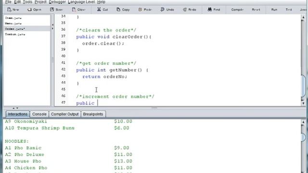Expand document list with right splitter arrow
The height and width of the screenshot is (173, 308).
(x=52, y=29)
